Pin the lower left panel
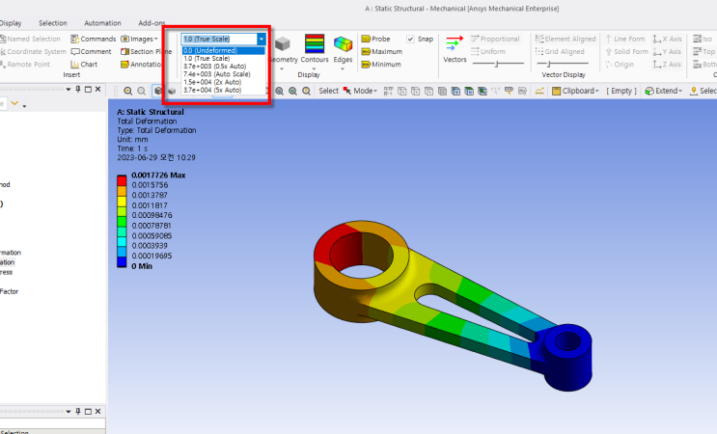The width and height of the screenshot is (717, 434). [78, 411]
